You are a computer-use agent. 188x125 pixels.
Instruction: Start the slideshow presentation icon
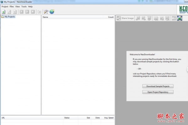[149, 18]
